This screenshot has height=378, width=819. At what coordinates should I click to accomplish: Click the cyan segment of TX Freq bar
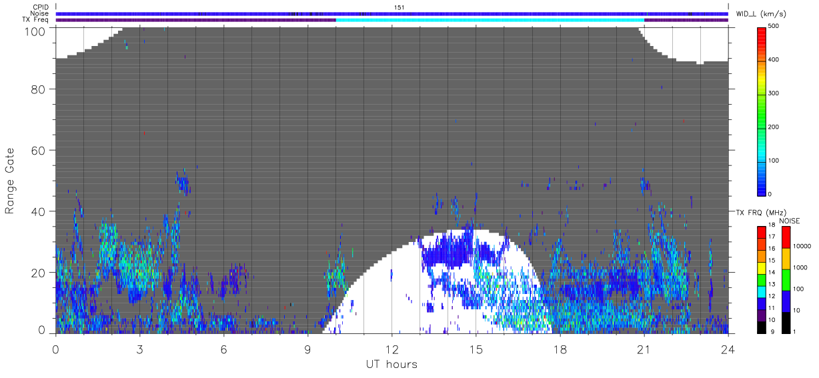[490, 20]
